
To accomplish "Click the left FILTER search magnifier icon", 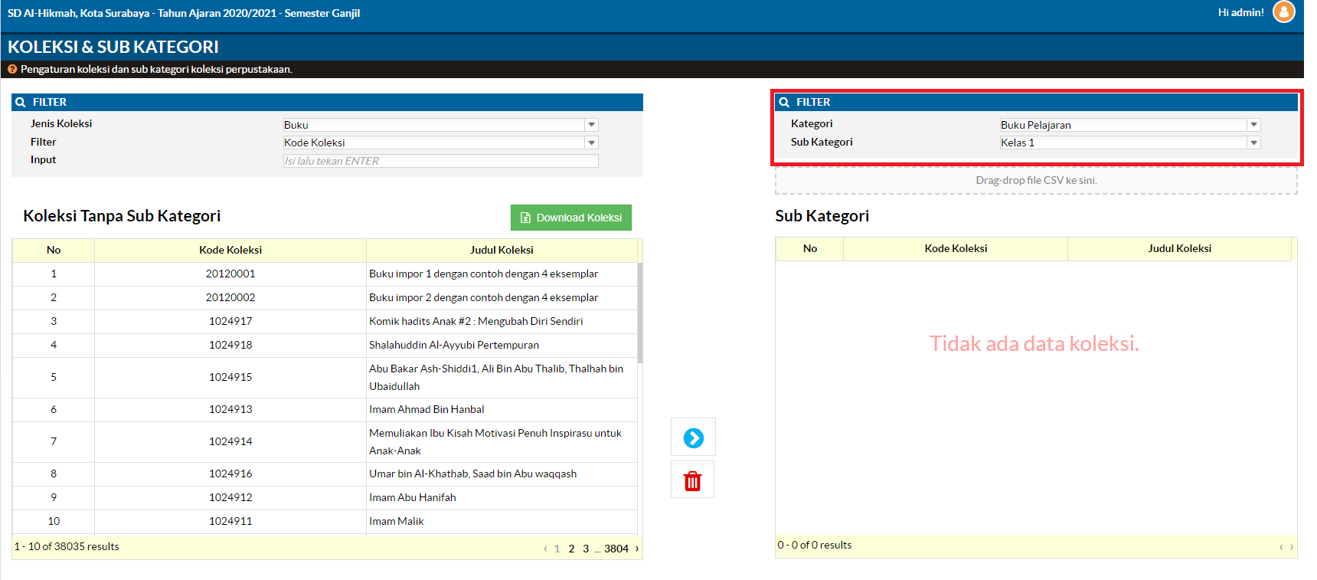I will click(x=21, y=102).
